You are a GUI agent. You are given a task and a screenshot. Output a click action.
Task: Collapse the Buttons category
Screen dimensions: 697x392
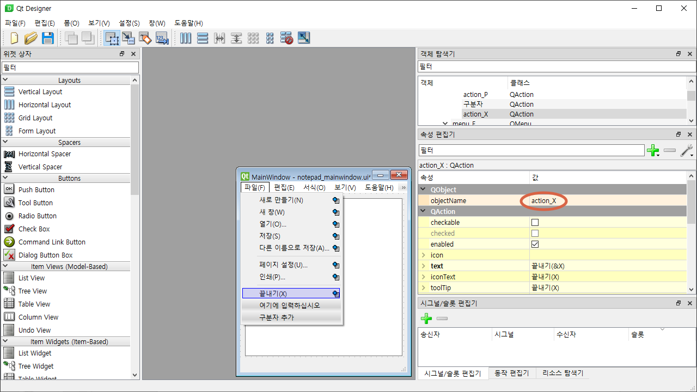coord(5,178)
